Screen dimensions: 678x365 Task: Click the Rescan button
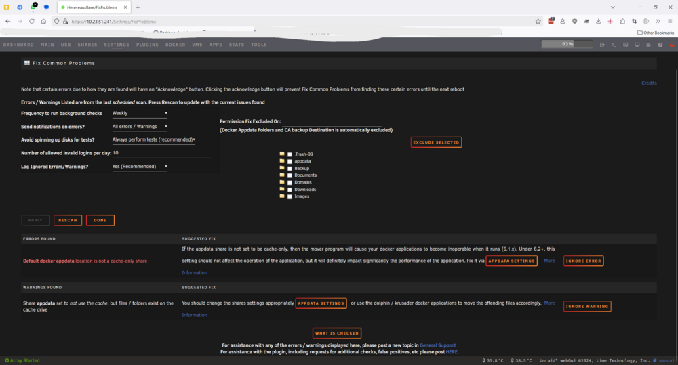click(x=68, y=220)
